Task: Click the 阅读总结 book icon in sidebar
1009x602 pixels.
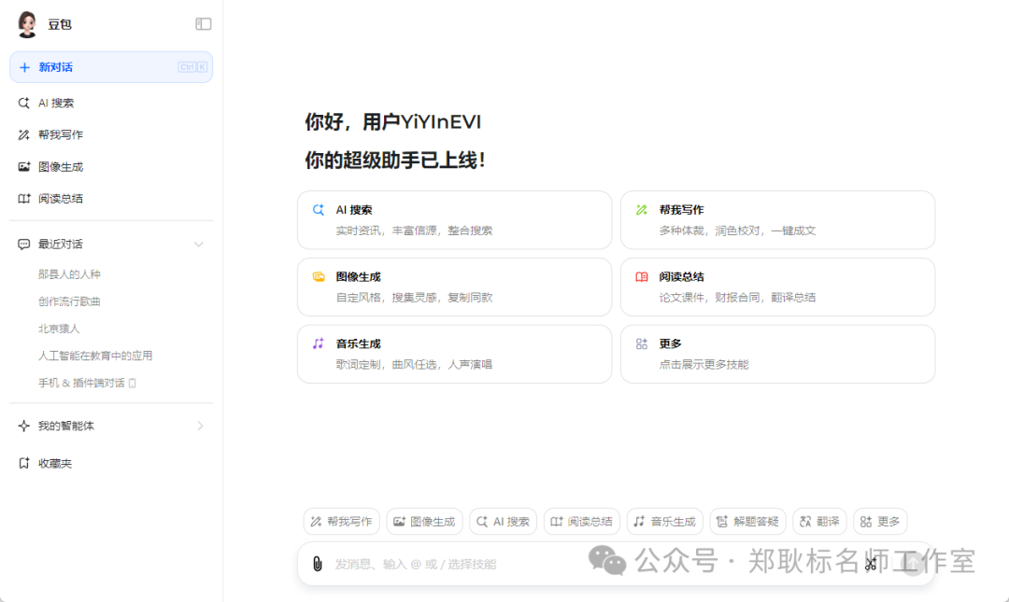Action: [x=23, y=198]
